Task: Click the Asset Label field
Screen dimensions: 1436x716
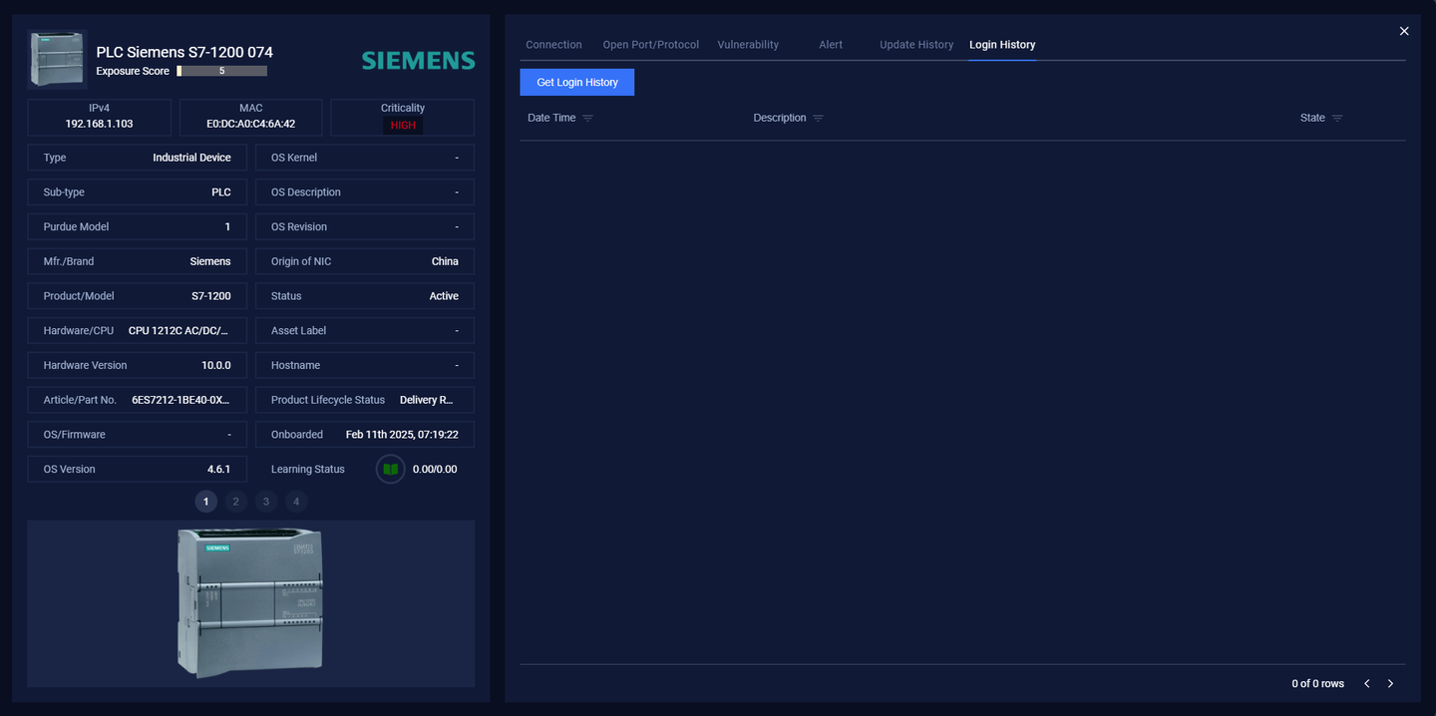Action: [x=365, y=330]
